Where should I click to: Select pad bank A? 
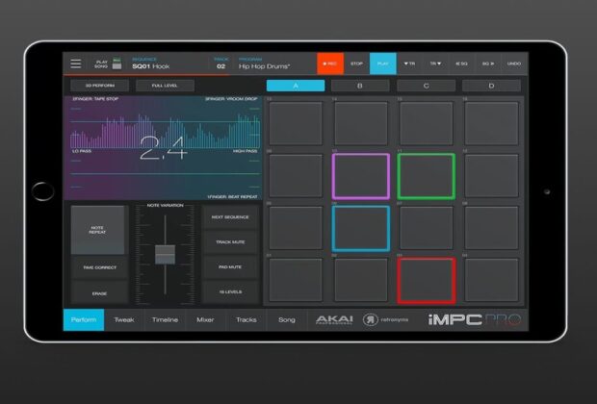click(296, 86)
